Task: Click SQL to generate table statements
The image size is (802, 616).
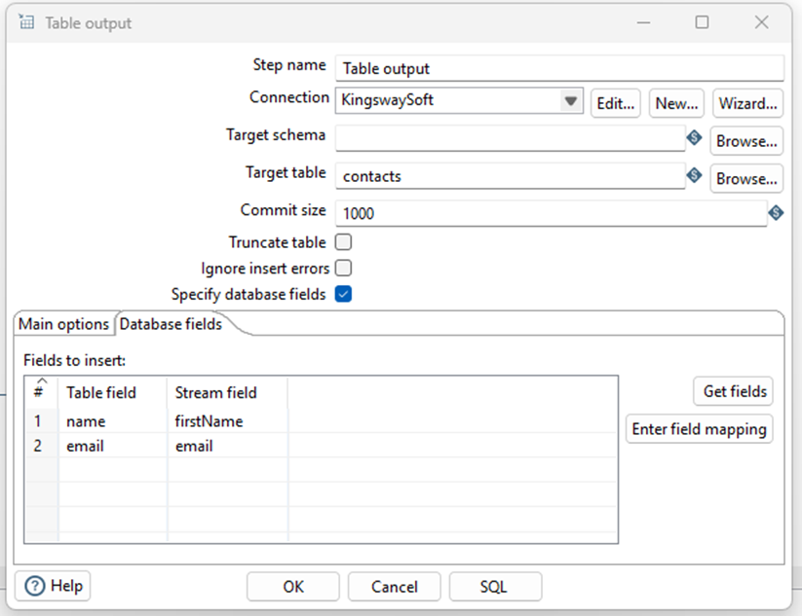Action: pos(495,586)
